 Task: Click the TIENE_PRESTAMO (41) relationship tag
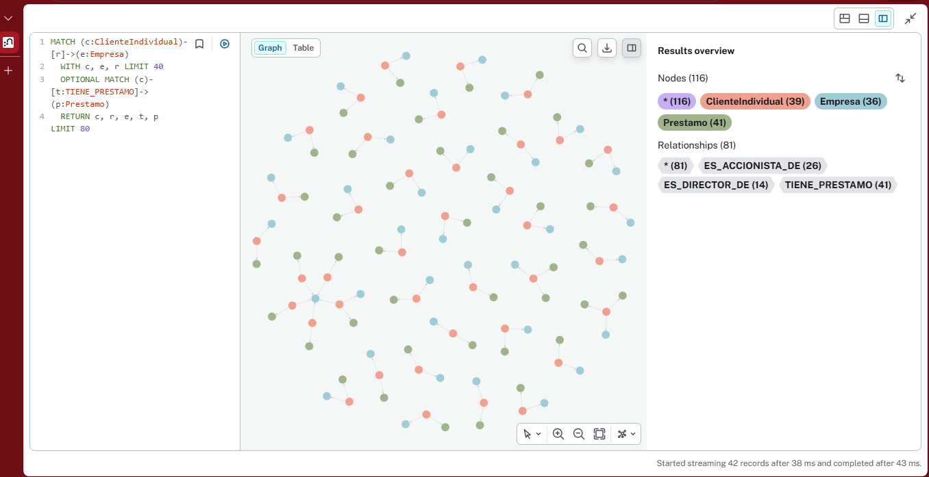tap(838, 185)
